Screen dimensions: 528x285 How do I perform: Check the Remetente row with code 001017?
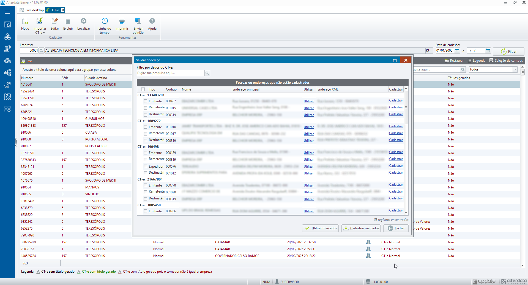[x=145, y=134]
